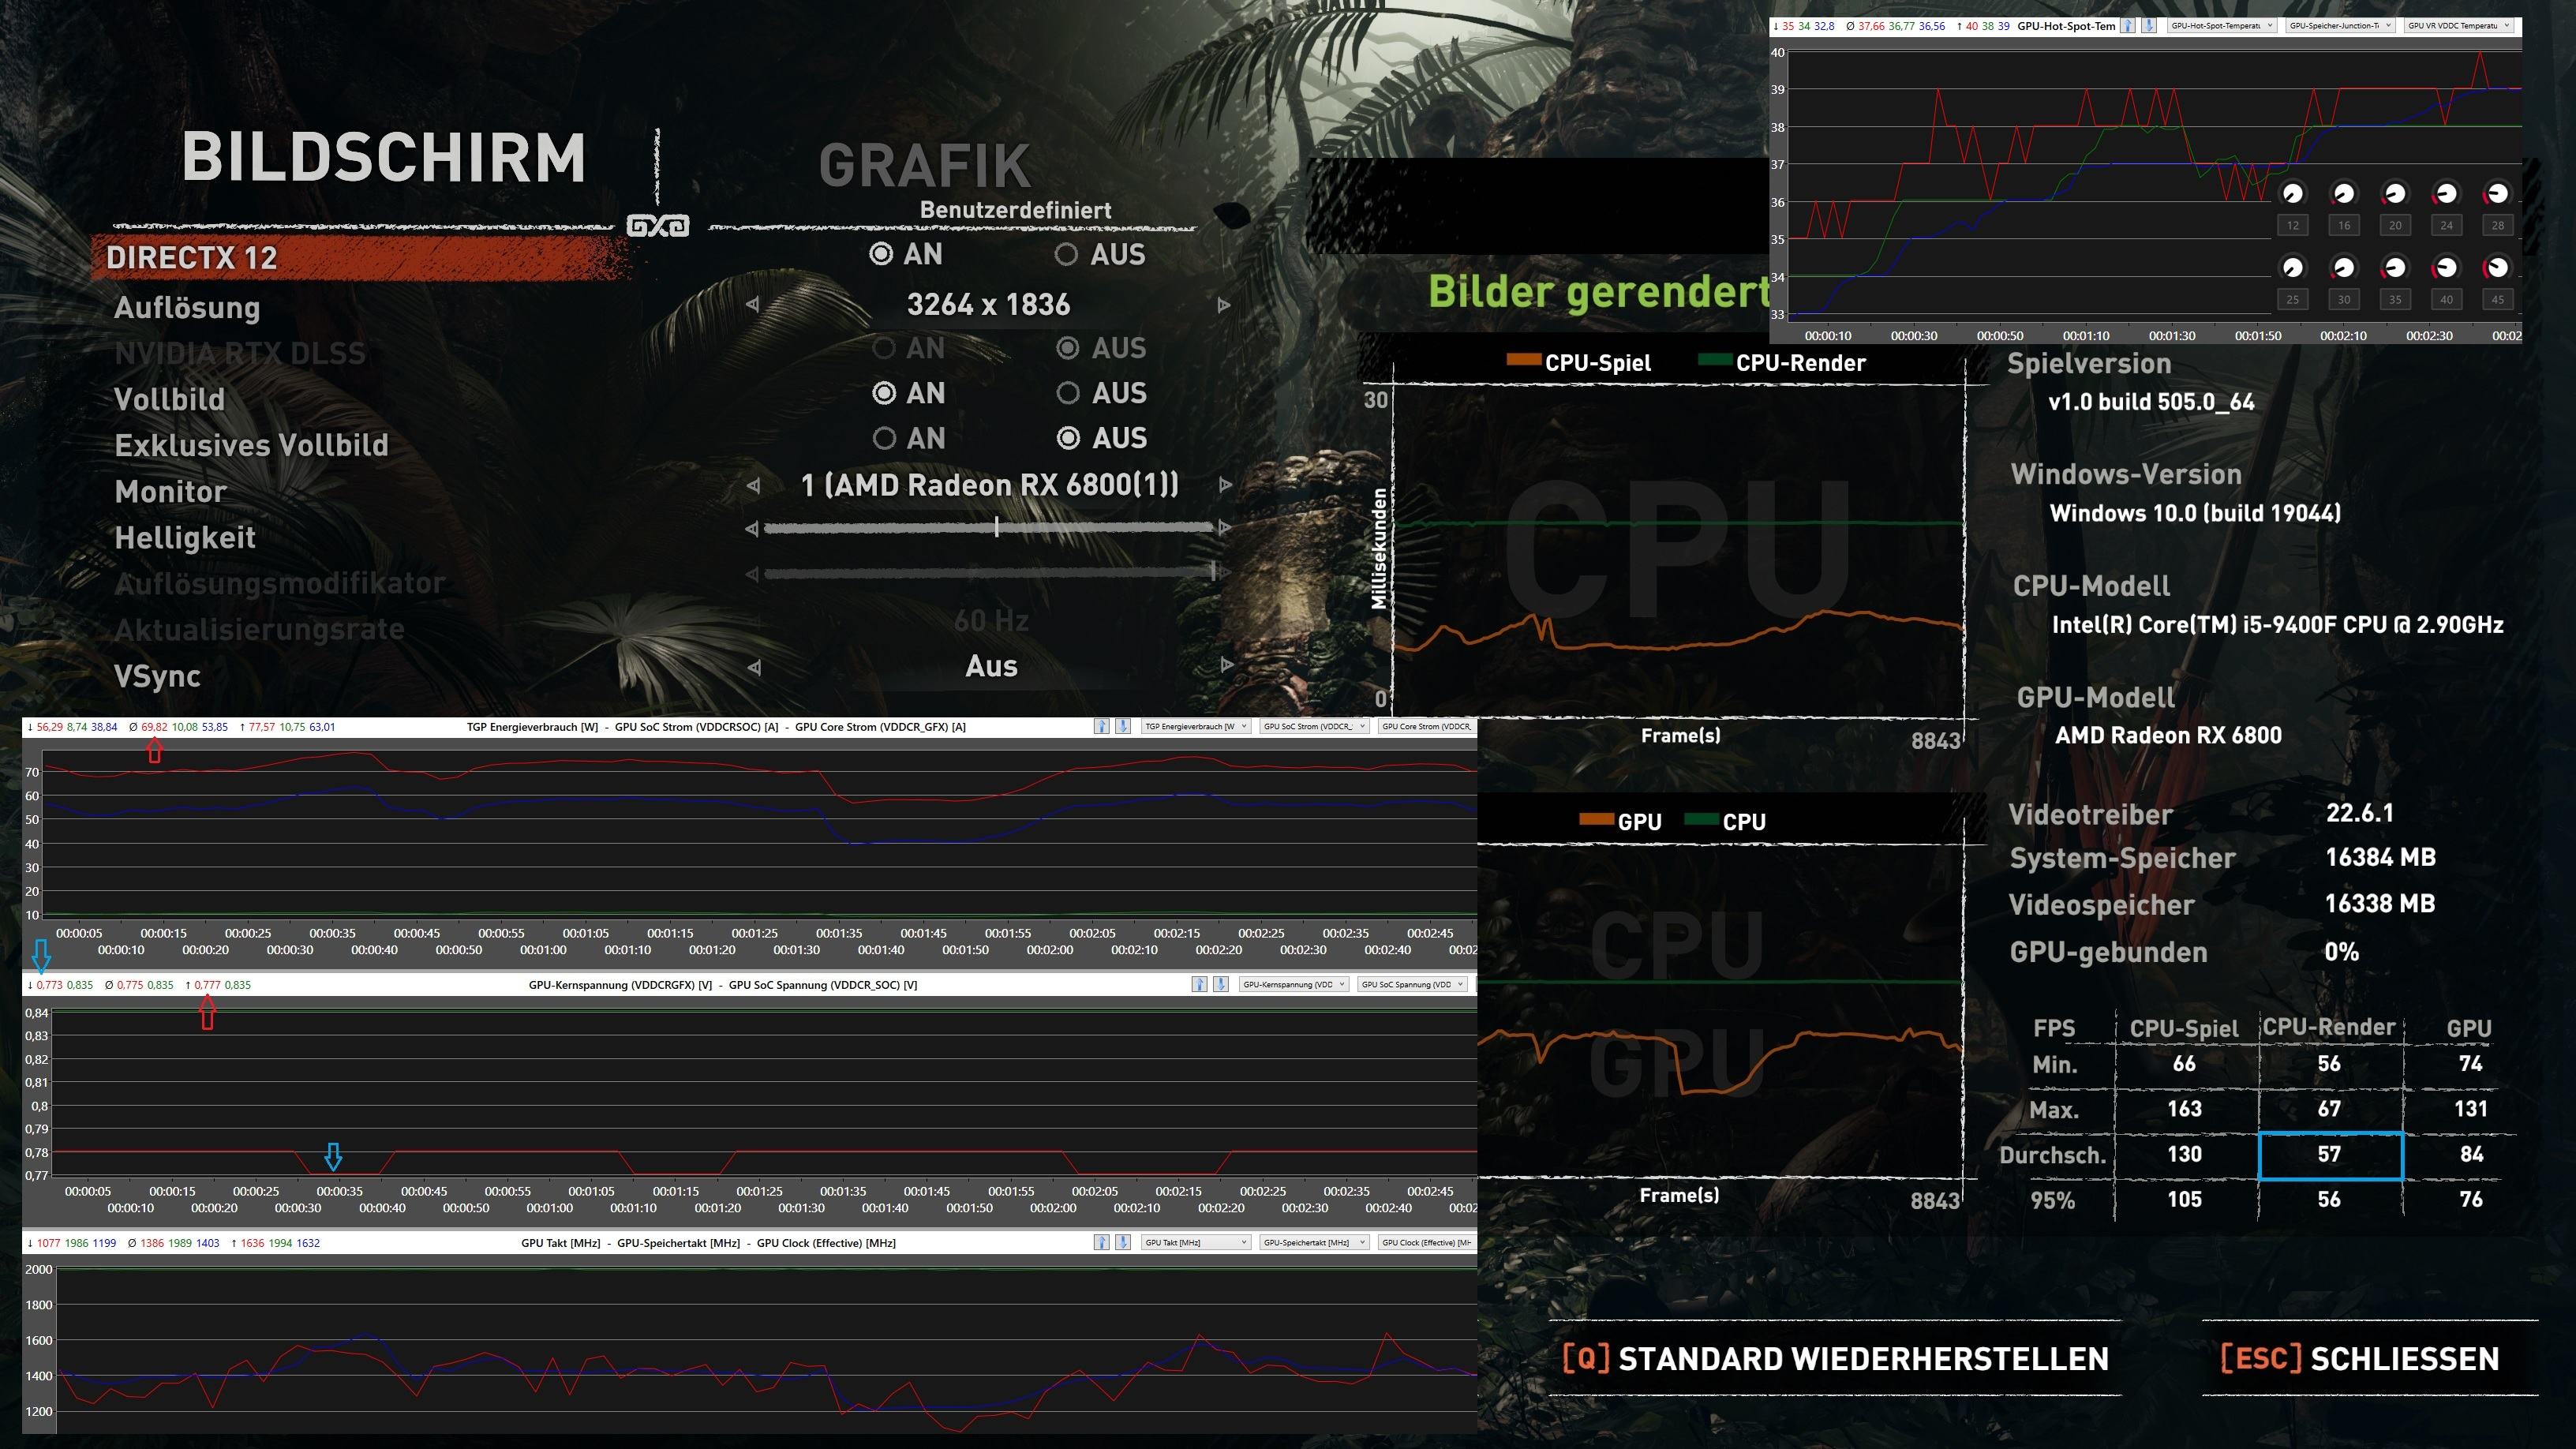The height and width of the screenshot is (1449, 2576).
Task: Click the up arrow in the GPU-Kernspannung graph header
Action: 1199,984
